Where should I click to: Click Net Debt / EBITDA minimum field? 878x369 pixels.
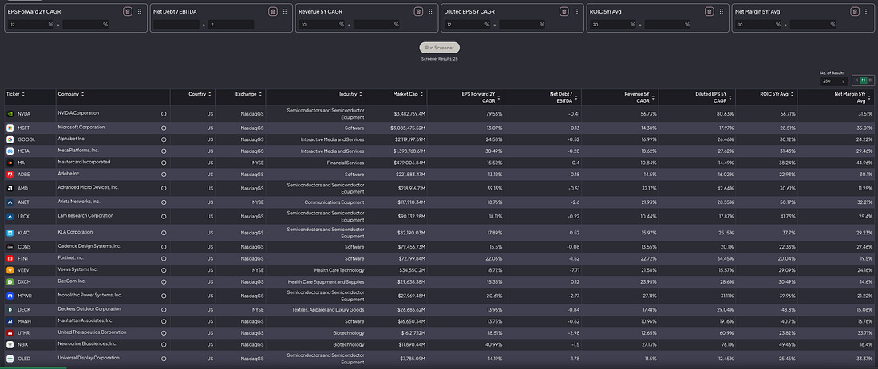176,25
